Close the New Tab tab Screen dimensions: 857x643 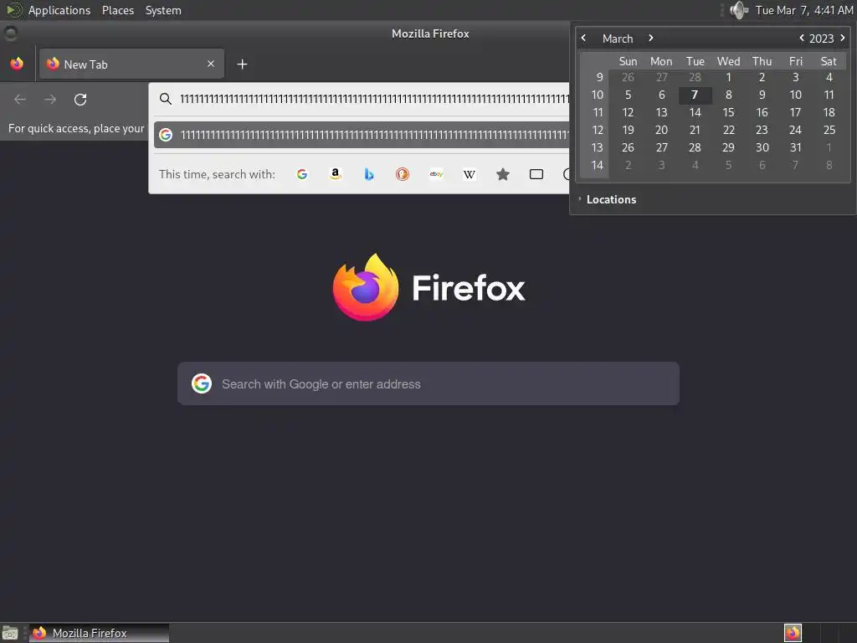click(x=210, y=64)
